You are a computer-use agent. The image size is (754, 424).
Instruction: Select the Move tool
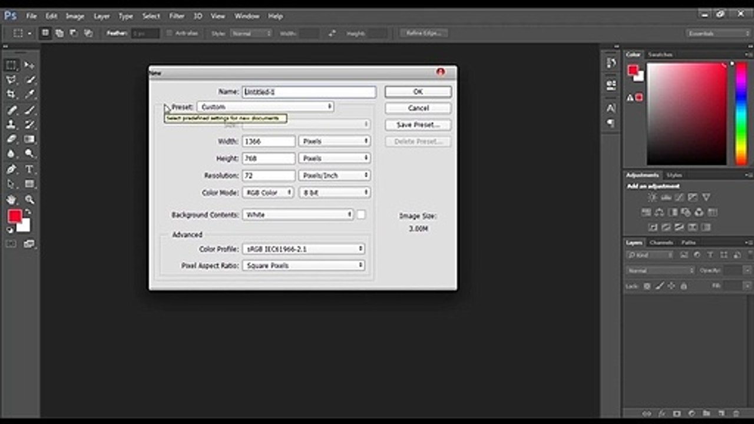pyautogui.click(x=29, y=65)
